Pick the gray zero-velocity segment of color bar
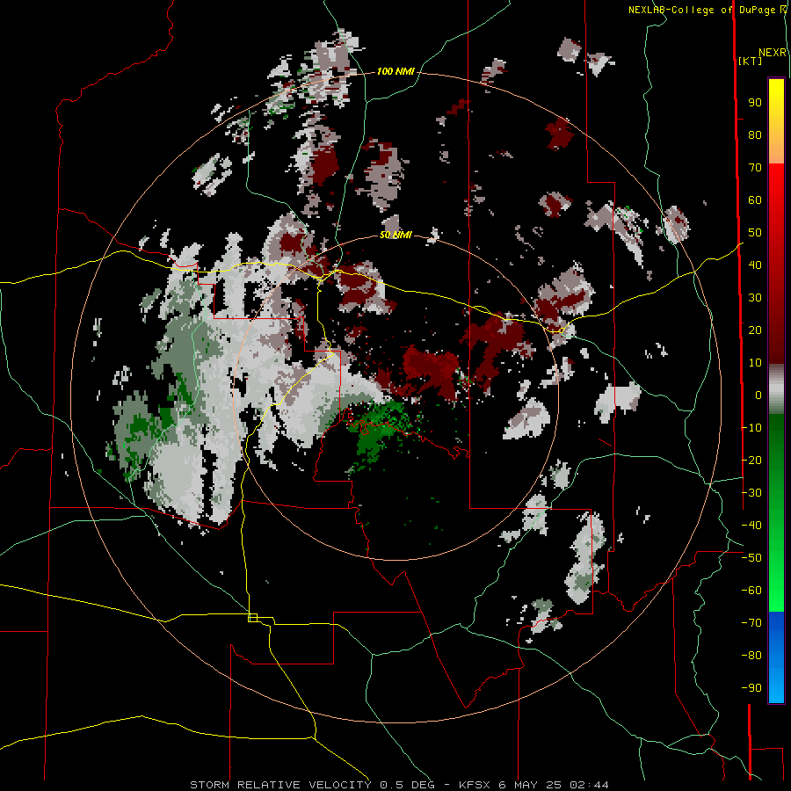The image size is (791, 791). [x=776, y=389]
